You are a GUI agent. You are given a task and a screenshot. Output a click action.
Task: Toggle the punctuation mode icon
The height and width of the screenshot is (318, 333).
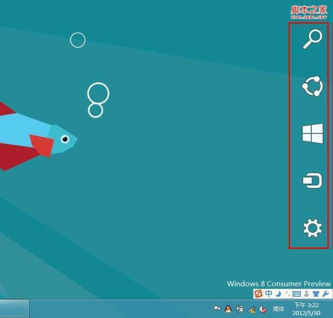tap(287, 294)
